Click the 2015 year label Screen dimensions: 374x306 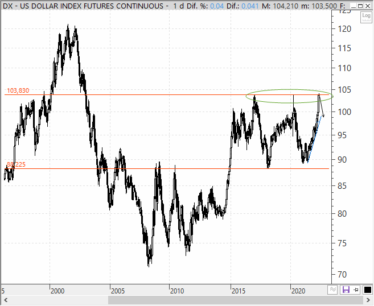tap(239, 291)
